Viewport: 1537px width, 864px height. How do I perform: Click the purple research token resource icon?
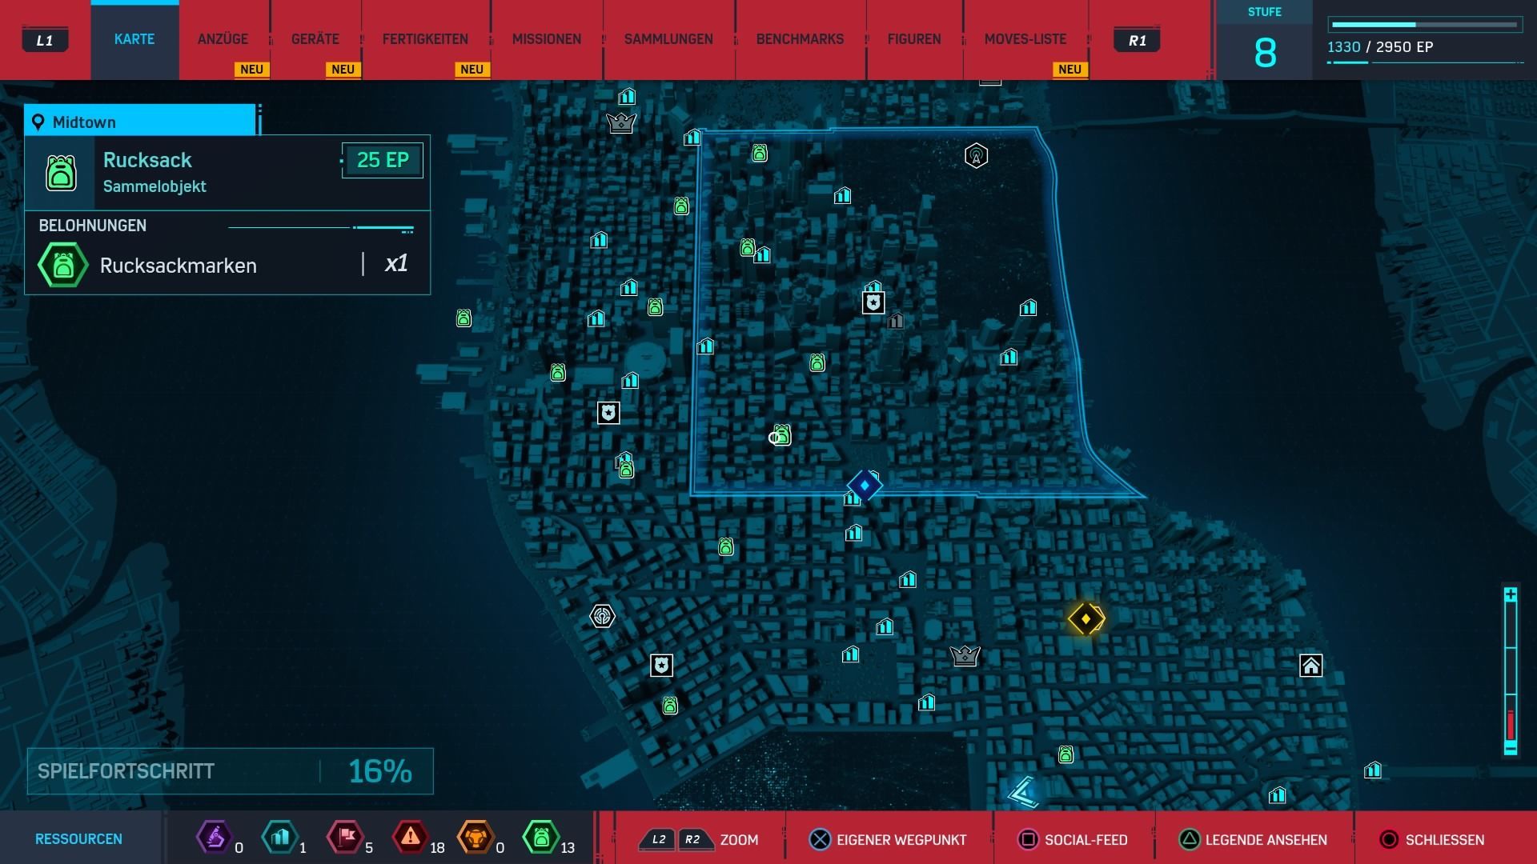tap(214, 838)
